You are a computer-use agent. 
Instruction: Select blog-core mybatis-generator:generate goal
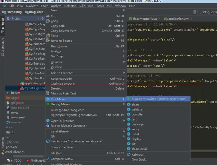[158, 99]
